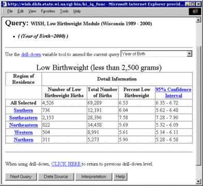
Task: Drill down into Western region
Action: pyautogui.click(x=23, y=132)
